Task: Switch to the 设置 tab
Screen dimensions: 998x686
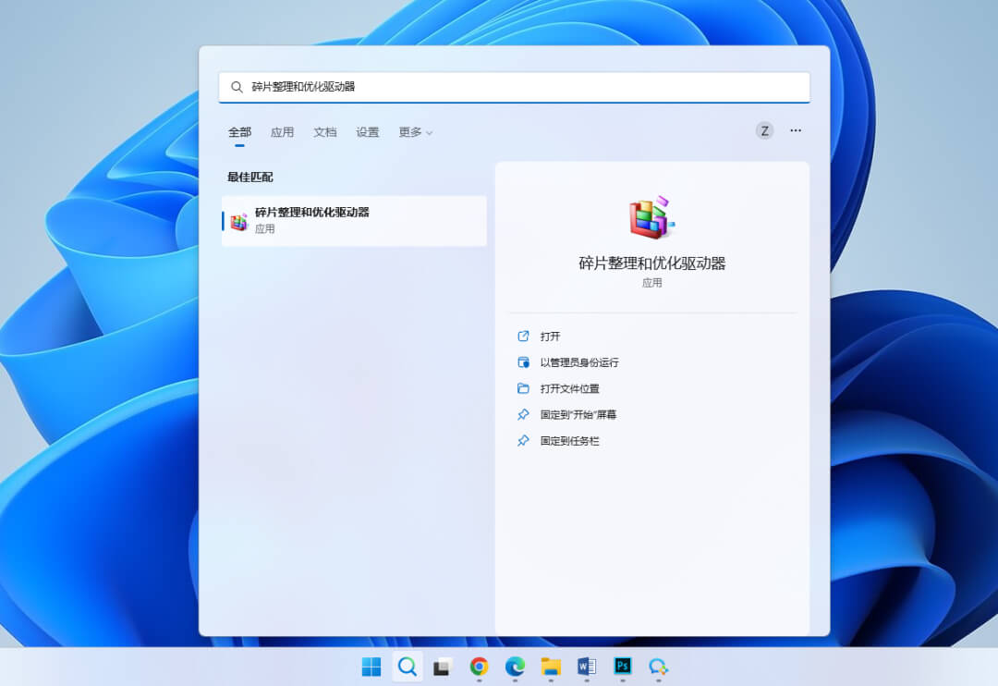Action: 367,132
